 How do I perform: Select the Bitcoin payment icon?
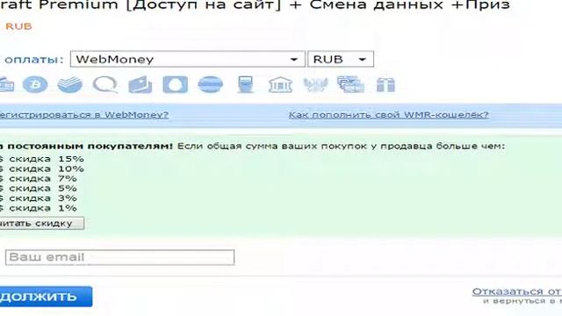tap(35, 85)
